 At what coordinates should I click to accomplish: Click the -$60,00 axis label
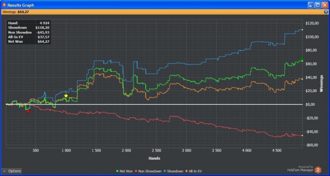(312, 145)
